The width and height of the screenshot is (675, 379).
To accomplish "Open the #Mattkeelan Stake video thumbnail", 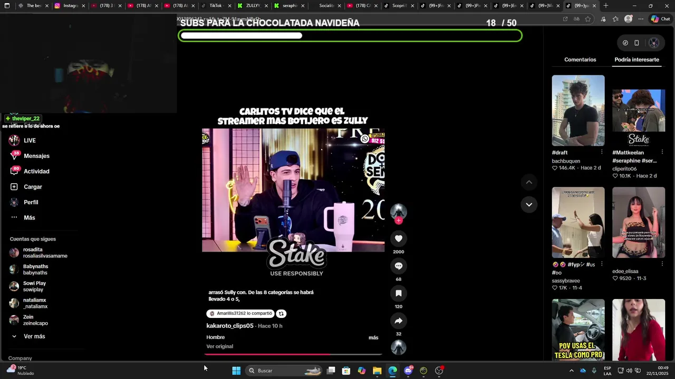I will point(639,111).
